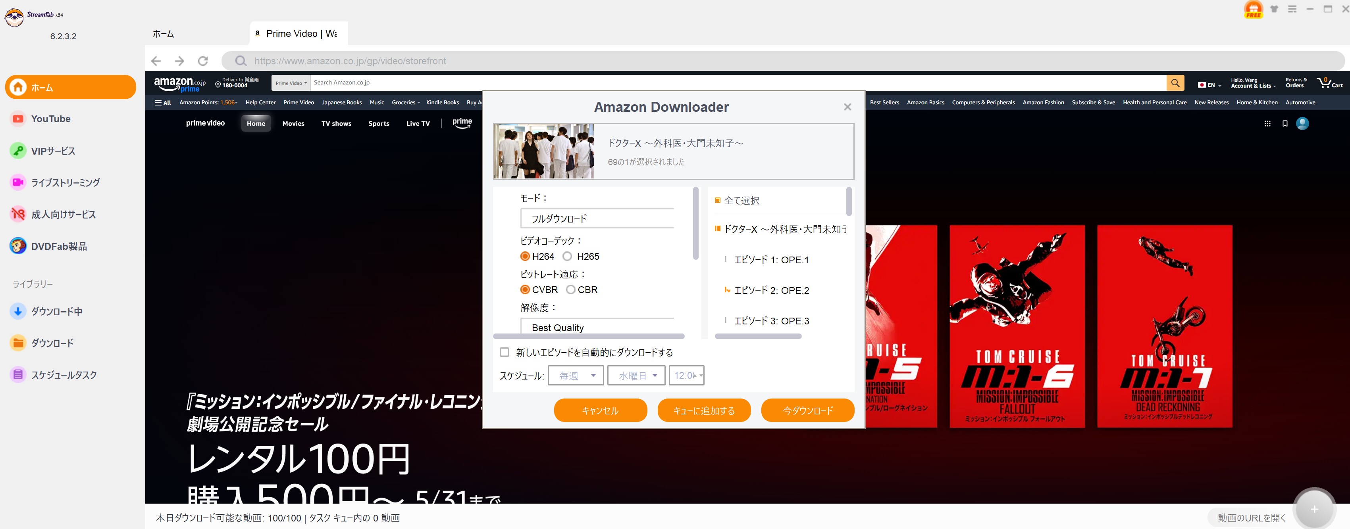Click the round plus floating button

pyautogui.click(x=1314, y=509)
